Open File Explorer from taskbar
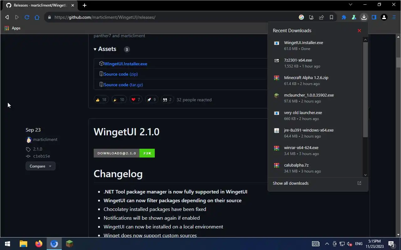The width and height of the screenshot is (401, 250). [x=23, y=244]
